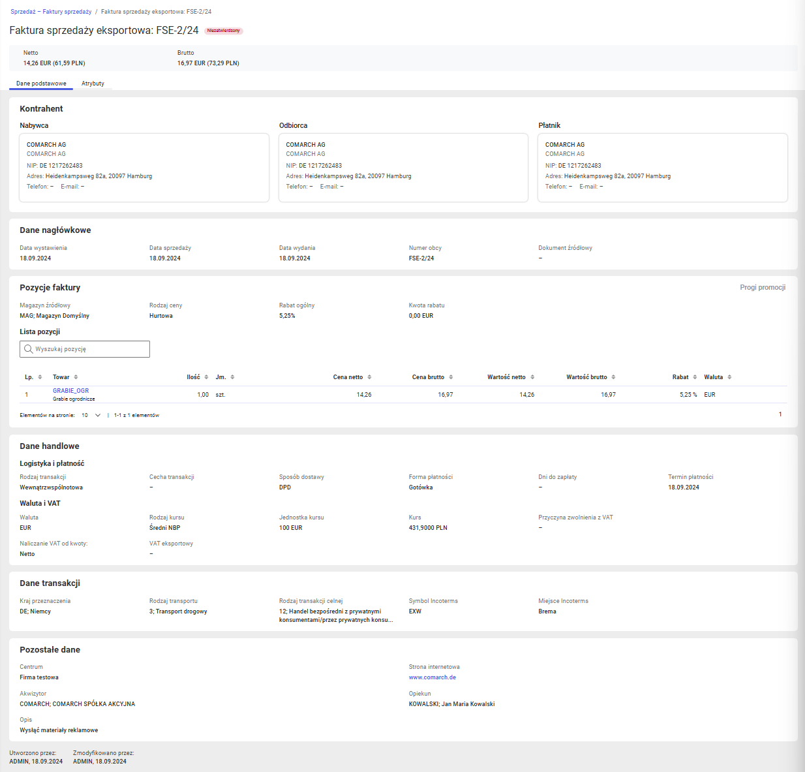This screenshot has width=805, height=772.
Task: Sort by Towar column arrows
Action: tap(76, 377)
